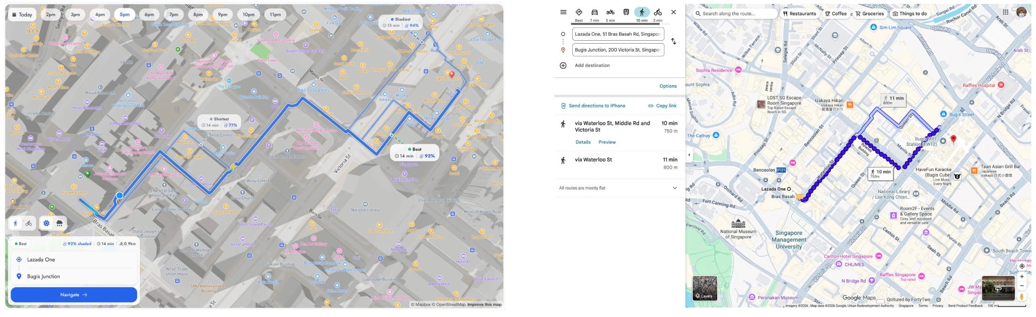Enable rainy weather mode cloud toggle
The height and width of the screenshot is (317, 1036).
click(x=60, y=223)
